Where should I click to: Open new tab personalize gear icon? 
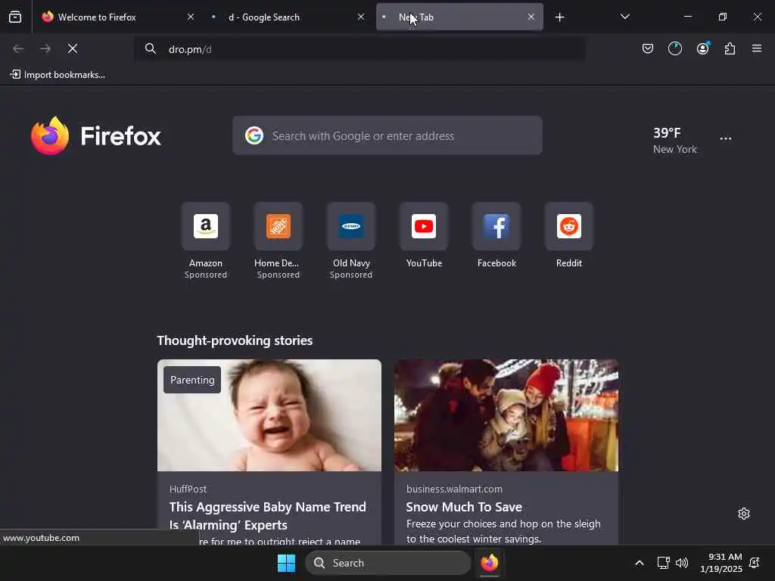click(x=743, y=514)
